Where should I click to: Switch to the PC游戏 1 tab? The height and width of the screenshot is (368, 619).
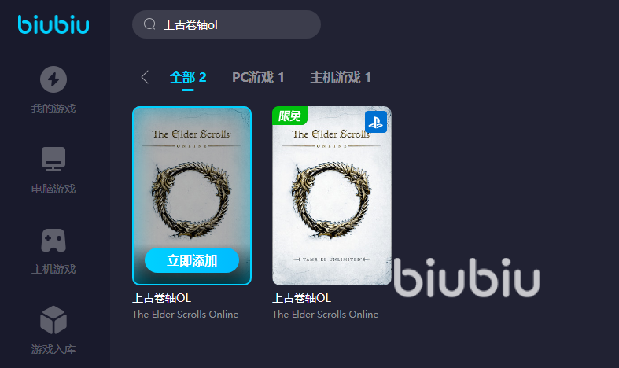(x=258, y=77)
